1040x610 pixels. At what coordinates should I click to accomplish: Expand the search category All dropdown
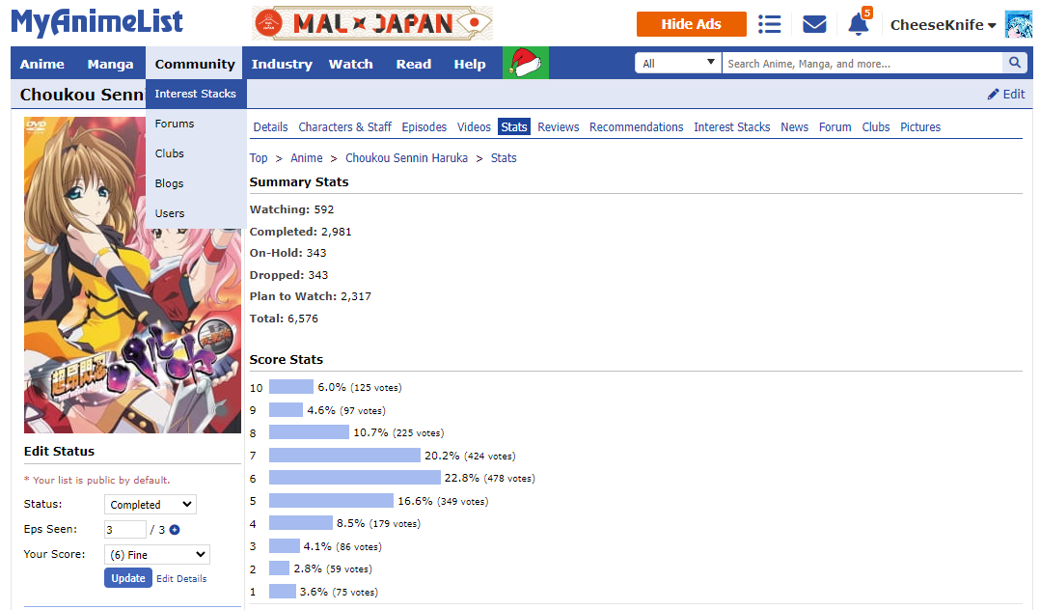click(x=678, y=64)
